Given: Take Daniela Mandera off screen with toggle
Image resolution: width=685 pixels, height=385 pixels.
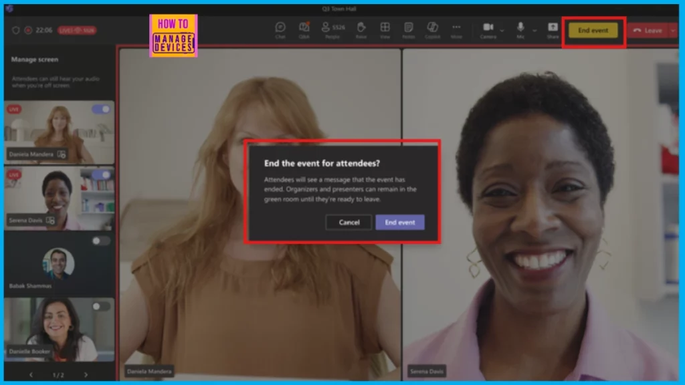Looking at the screenshot, I should [101, 109].
